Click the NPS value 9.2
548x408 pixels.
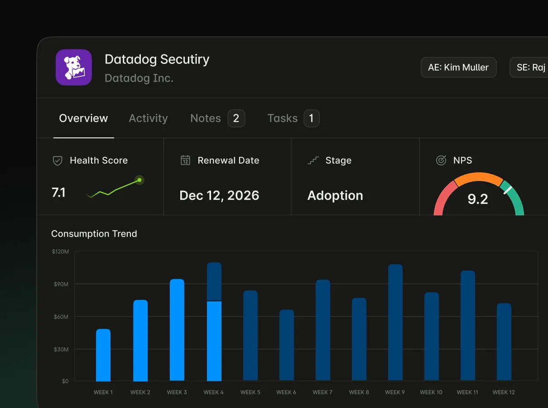click(x=478, y=199)
